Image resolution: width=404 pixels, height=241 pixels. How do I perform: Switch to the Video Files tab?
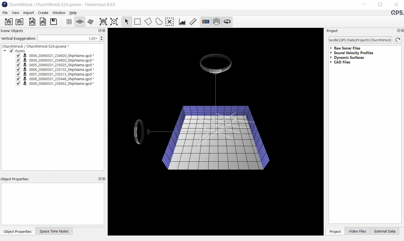(x=357, y=231)
